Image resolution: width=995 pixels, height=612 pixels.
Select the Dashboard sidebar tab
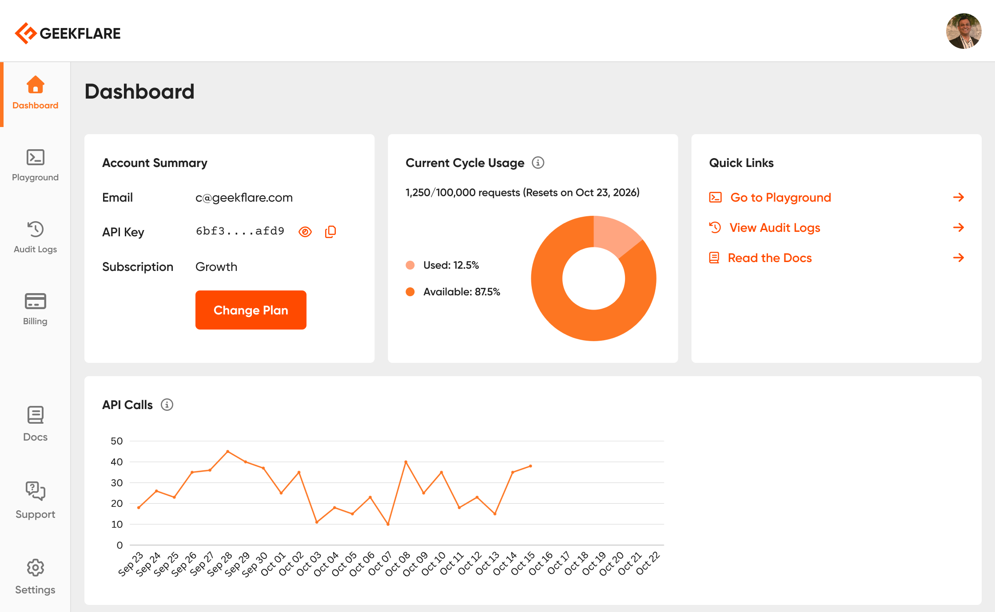pos(35,92)
